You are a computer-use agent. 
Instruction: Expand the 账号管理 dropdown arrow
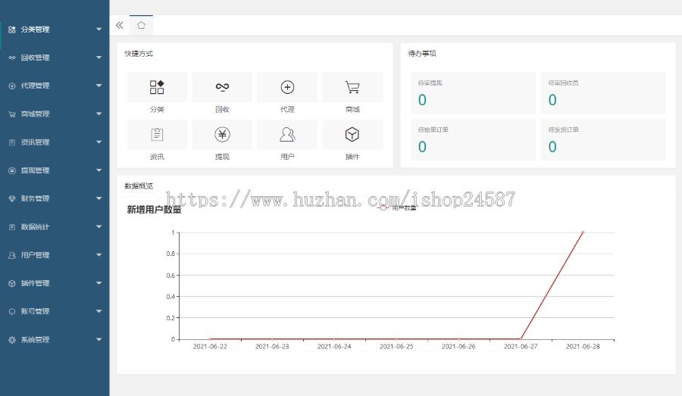click(x=99, y=311)
